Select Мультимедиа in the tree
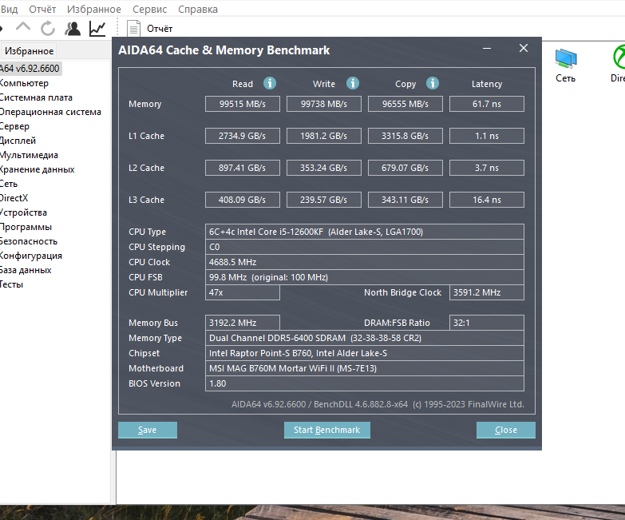Viewport: 625px width, 520px height. [29, 155]
